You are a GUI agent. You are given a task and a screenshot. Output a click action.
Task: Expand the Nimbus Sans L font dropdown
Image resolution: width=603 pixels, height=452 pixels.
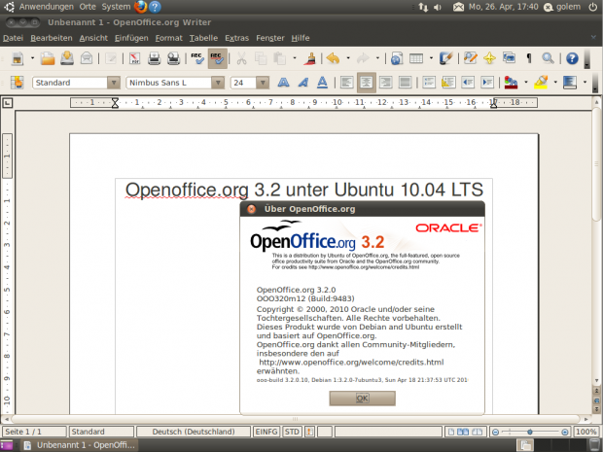tap(218, 83)
